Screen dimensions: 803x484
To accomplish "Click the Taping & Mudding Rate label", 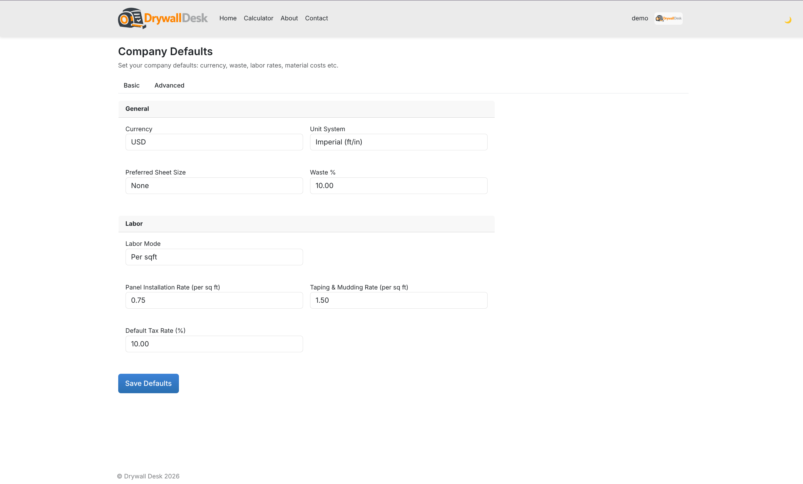I will [359, 287].
